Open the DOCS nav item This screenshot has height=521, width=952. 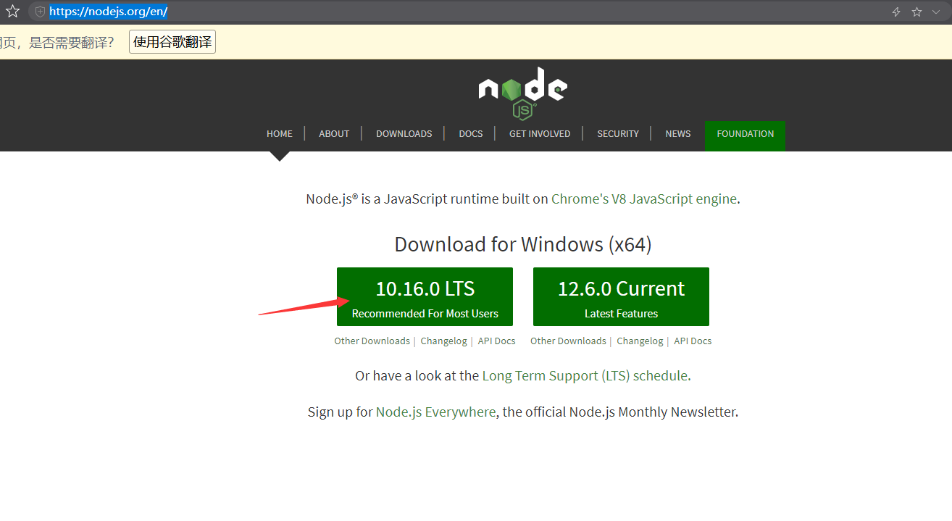click(471, 133)
